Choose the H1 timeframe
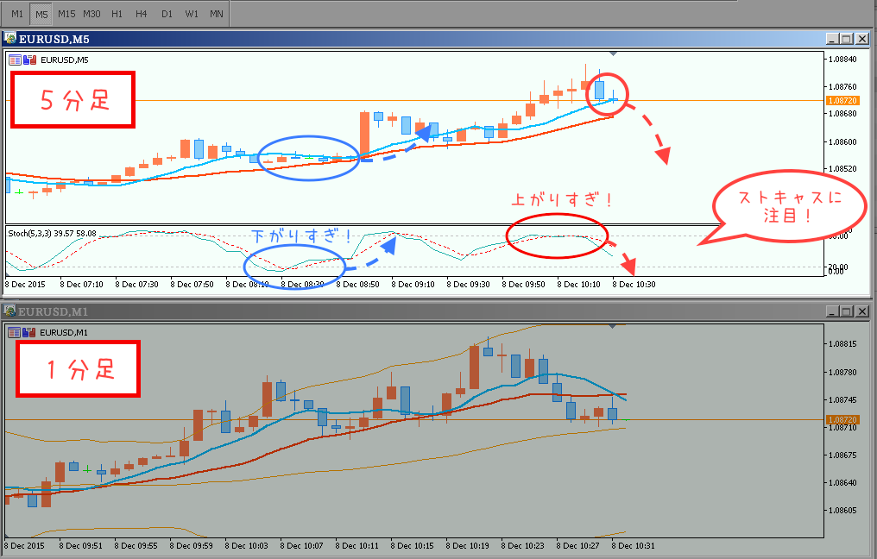 click(117, 14)
